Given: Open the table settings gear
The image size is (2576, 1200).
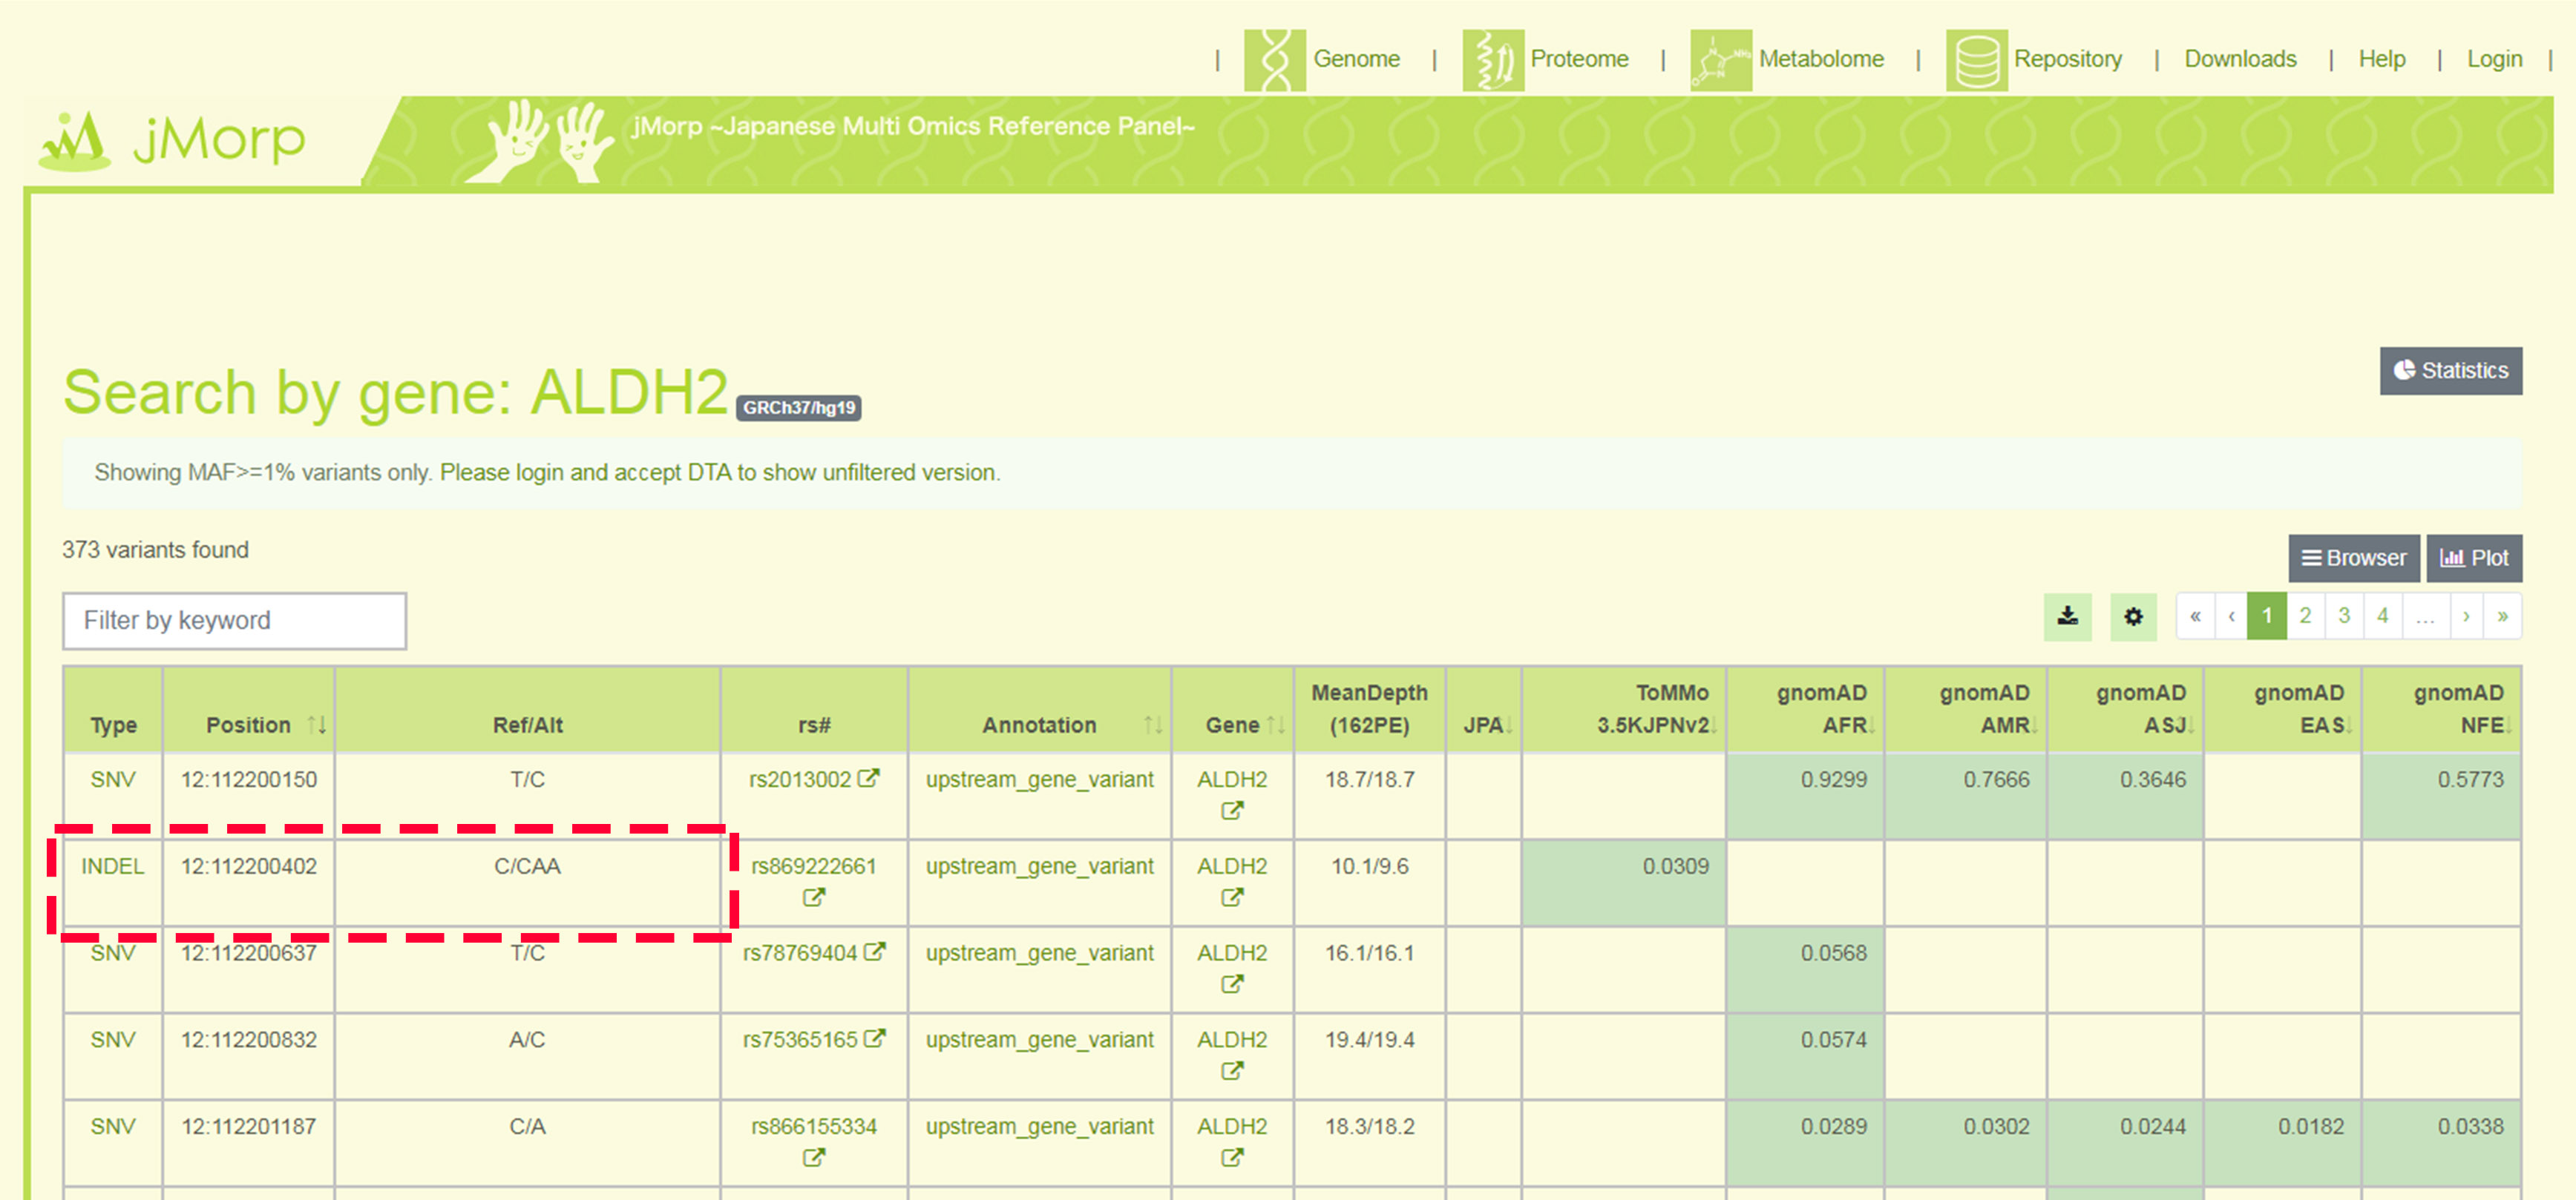Looking at the screenshot, I should pos(2133,616).
